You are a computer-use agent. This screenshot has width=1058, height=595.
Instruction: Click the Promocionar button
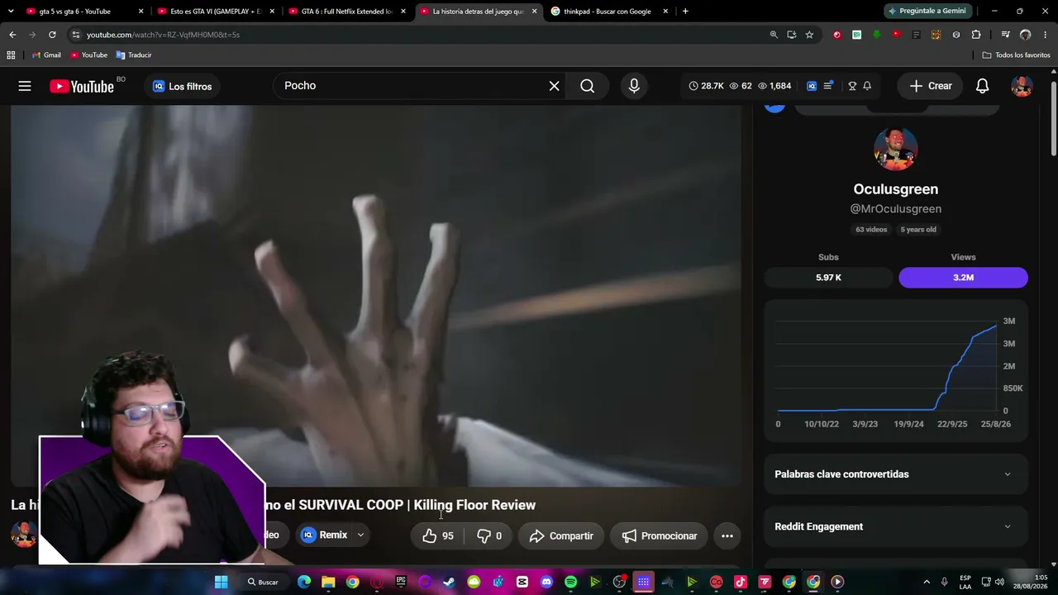point(659,535)
